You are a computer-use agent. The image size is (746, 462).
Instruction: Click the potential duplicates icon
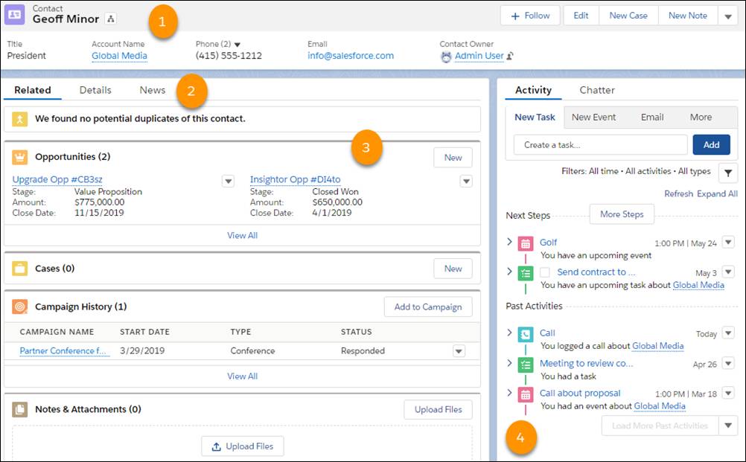coord(20,119)
